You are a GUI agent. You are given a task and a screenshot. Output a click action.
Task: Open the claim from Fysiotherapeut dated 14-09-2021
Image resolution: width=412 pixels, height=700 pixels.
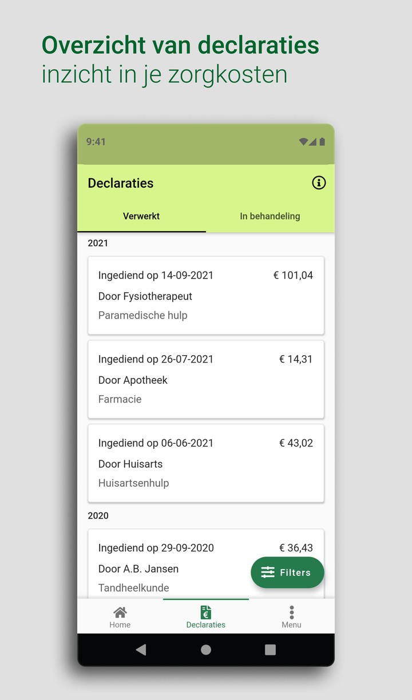click(205, 295)
